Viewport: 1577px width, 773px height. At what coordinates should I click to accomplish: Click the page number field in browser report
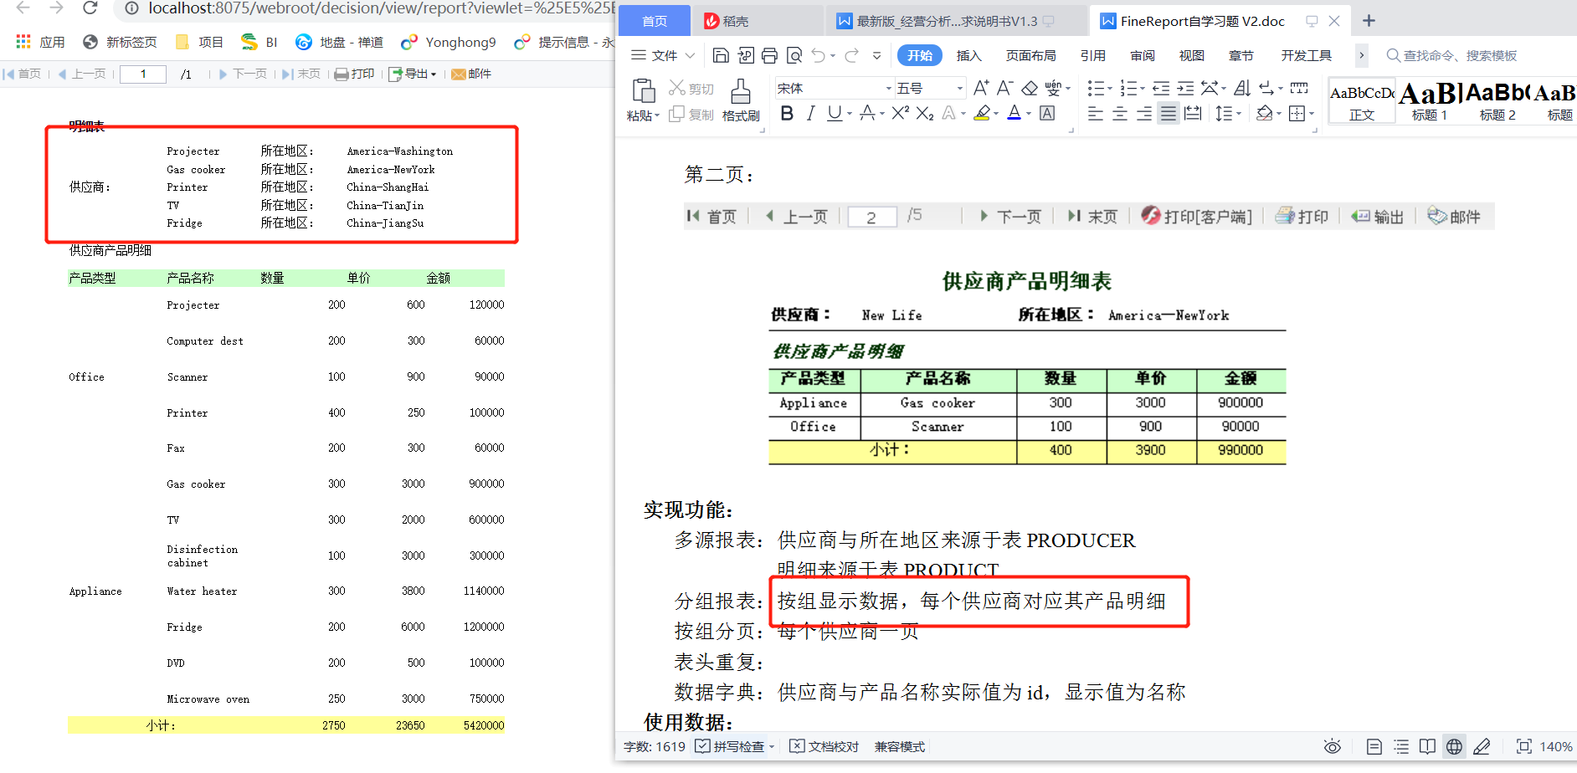[x=143, y=74]
